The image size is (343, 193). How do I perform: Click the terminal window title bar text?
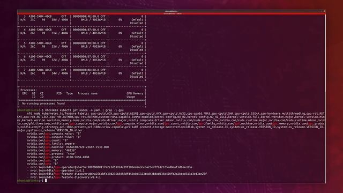point(171,11)
